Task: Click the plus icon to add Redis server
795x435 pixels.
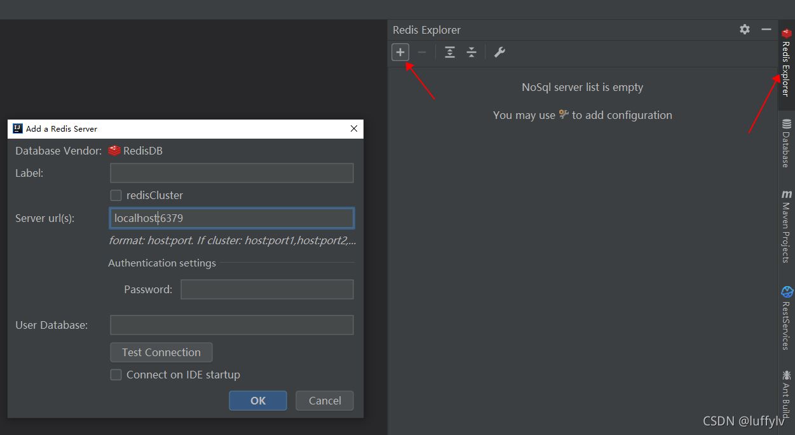Action: pyautogui.click(x=400, y=52)
